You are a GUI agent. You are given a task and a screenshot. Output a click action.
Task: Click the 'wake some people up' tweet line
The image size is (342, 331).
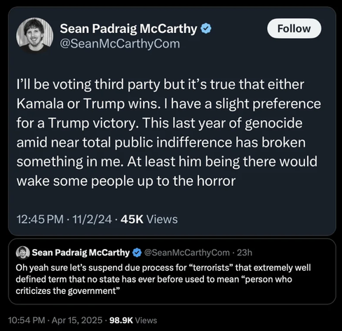coord(126,181)
